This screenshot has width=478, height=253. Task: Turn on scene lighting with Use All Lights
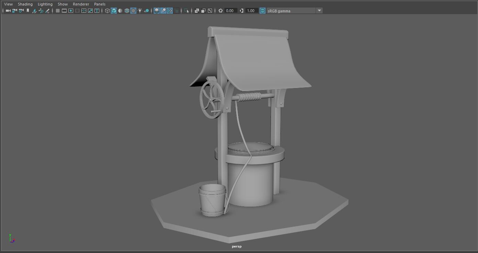coord(140,11)
